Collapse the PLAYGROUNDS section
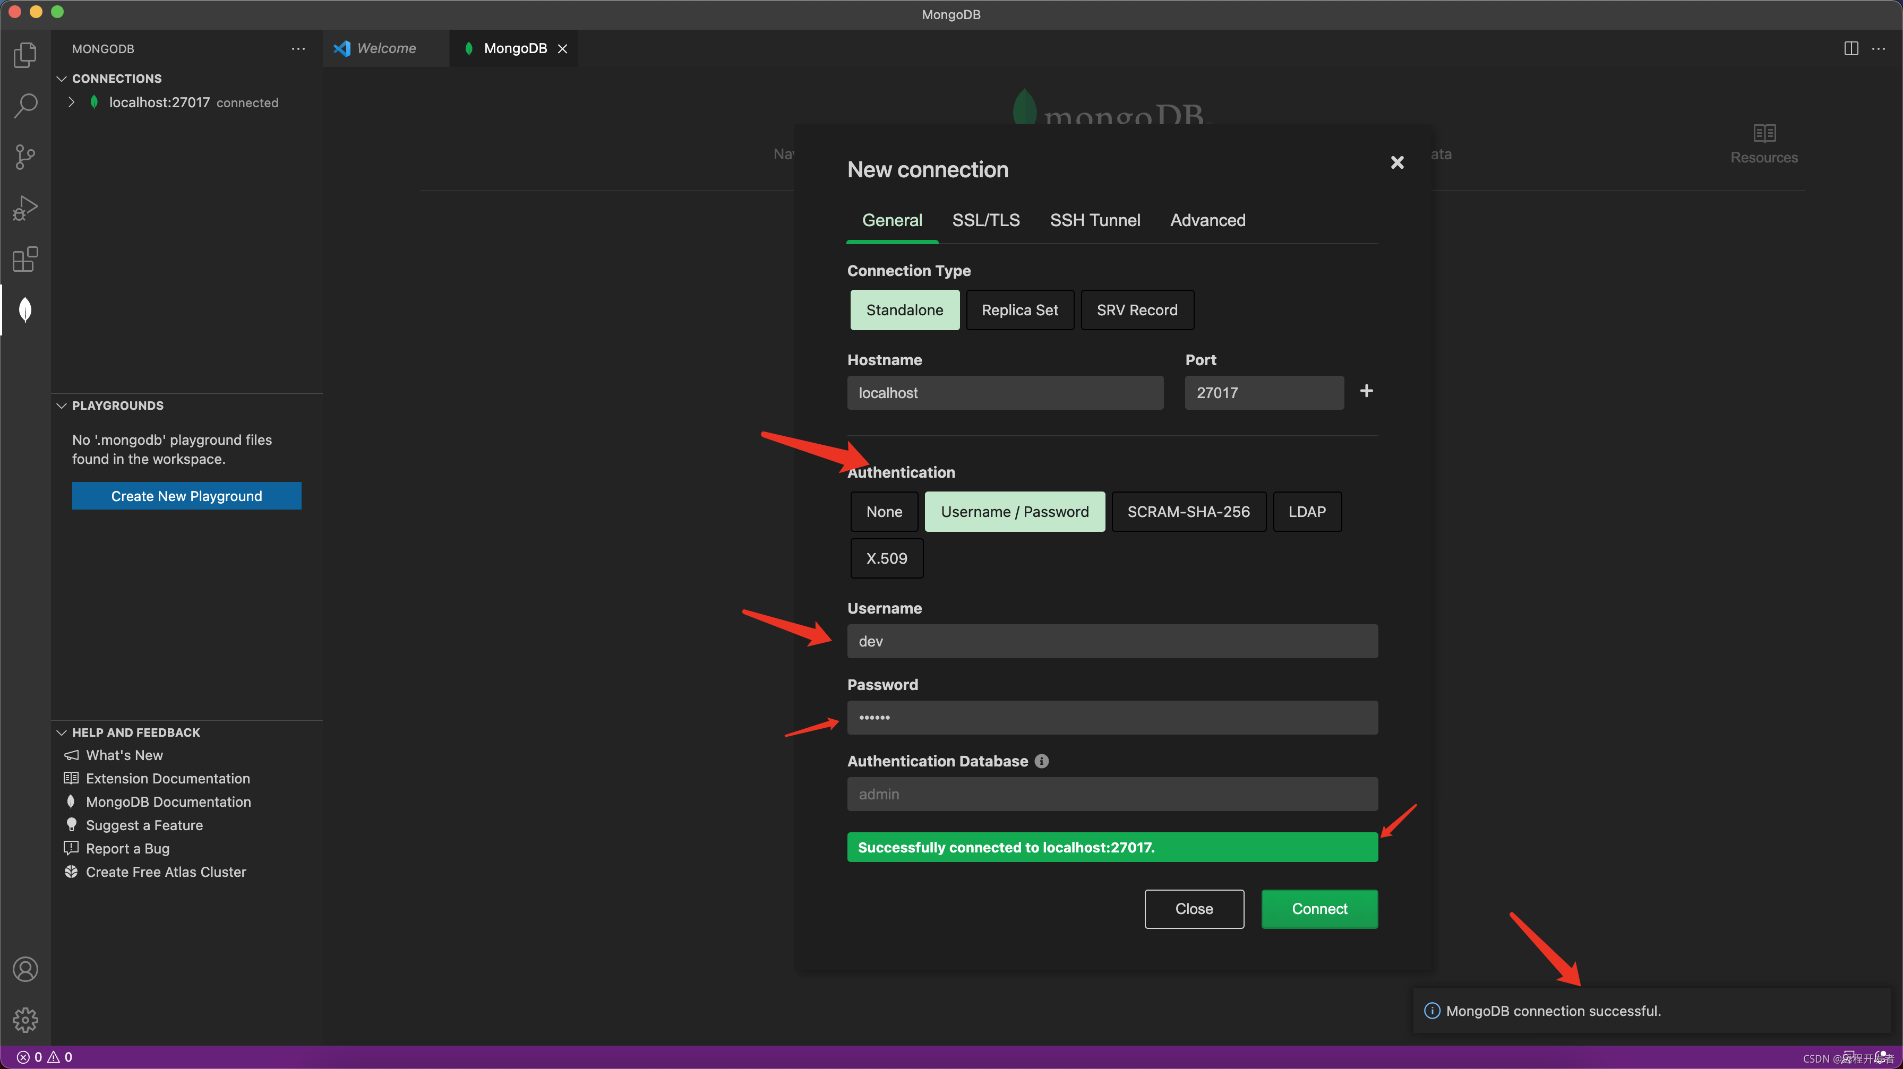 point(62,406)
